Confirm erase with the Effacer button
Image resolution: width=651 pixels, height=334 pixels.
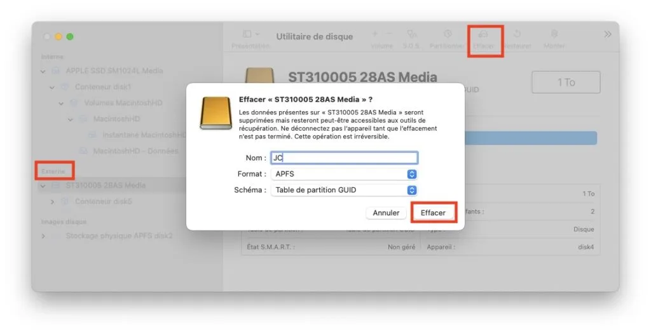coord(433,213)
